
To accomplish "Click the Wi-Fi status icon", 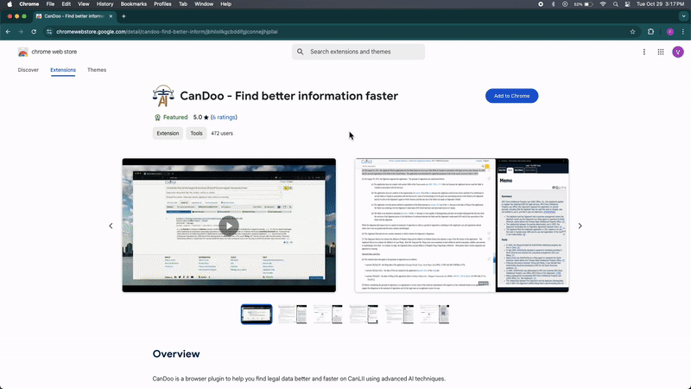I will click(603, 4).
